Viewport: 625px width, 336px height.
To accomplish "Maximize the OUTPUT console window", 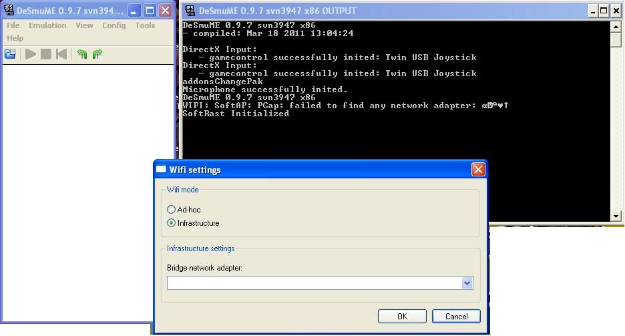I will click(x=604, y=11).
